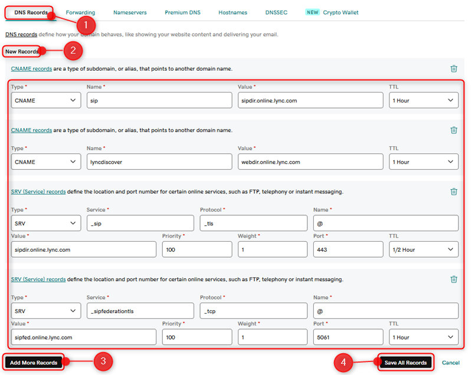The image size is (472, 375).
Task: Delete the lyncdiscover CNAME record via trash icon
Action: pyautogui.click(x=454, y=130)
